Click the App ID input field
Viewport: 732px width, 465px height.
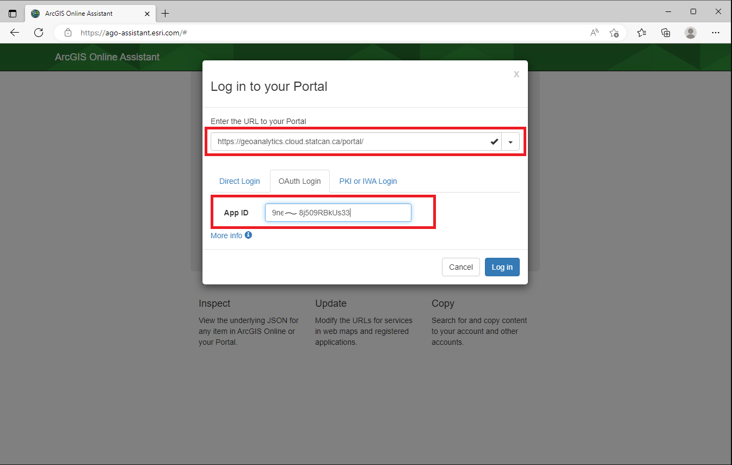point(338,213)
